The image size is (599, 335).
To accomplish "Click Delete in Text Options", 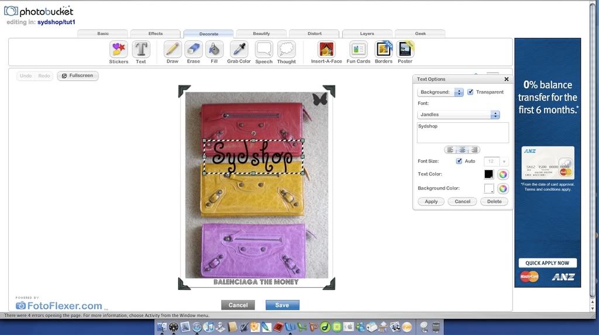I will click(494, 201).
